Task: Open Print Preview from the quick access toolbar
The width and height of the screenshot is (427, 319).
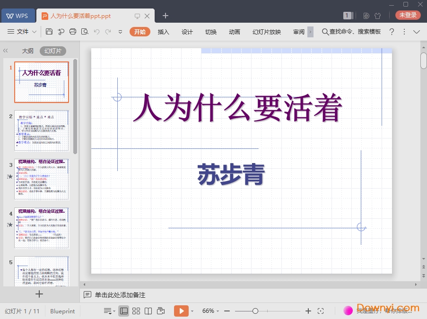Action: pyautogui.click(x=85, y=32)
